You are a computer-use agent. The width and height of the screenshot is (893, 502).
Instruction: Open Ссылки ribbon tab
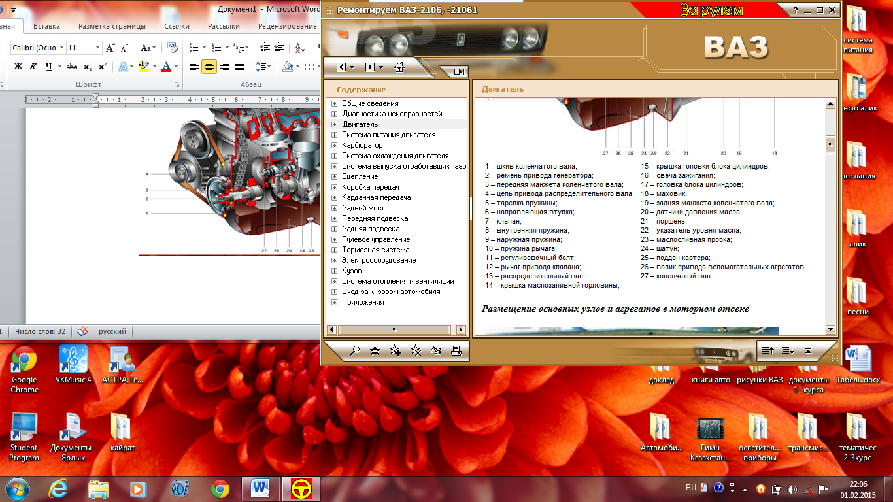click(x=177, y=26)
